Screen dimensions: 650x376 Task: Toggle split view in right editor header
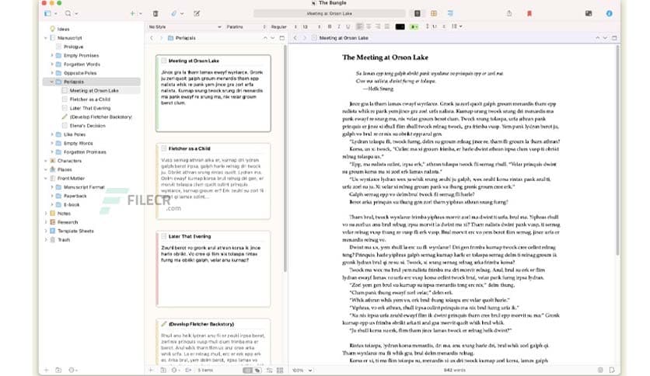tap(614, 38)
